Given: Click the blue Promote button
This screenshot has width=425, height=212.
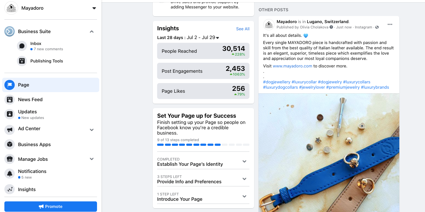Looking at the screenshot, I should pyautogui.click(x=51, y=206).
